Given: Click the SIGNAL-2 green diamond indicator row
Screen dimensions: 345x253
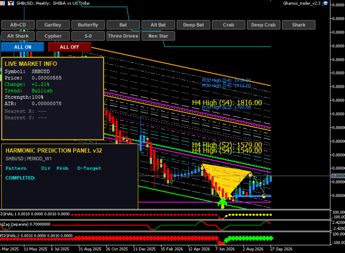Looking at the screenshot, I should click(248, 238).
